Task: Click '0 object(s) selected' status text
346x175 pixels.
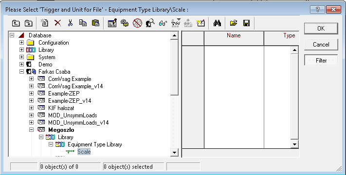Action: tap(128, 167)
